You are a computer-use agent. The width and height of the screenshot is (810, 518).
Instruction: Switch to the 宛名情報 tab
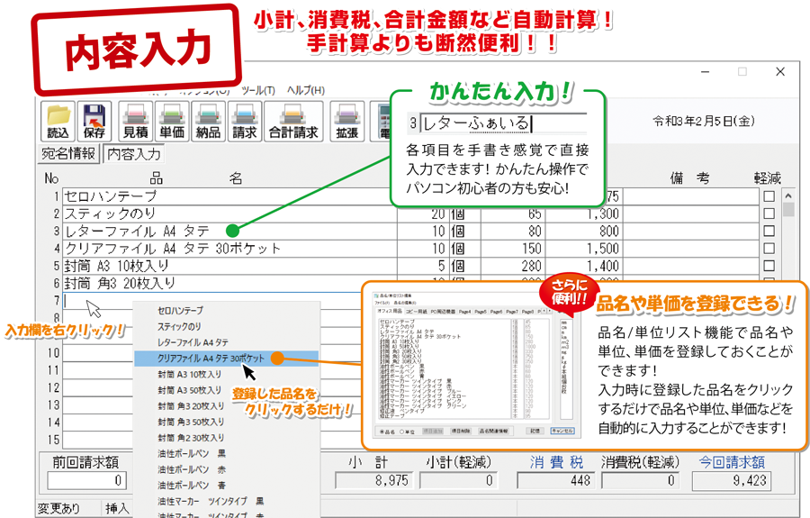[68, 153]
